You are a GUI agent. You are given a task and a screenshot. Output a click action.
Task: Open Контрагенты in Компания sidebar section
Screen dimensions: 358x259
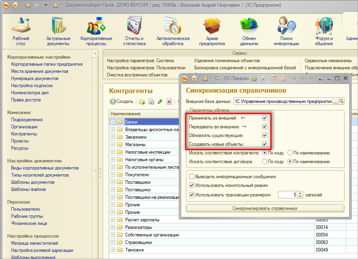click(24, 134)
